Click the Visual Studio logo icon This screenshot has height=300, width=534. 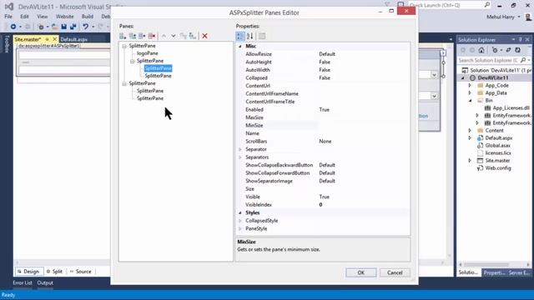point(9,6)
